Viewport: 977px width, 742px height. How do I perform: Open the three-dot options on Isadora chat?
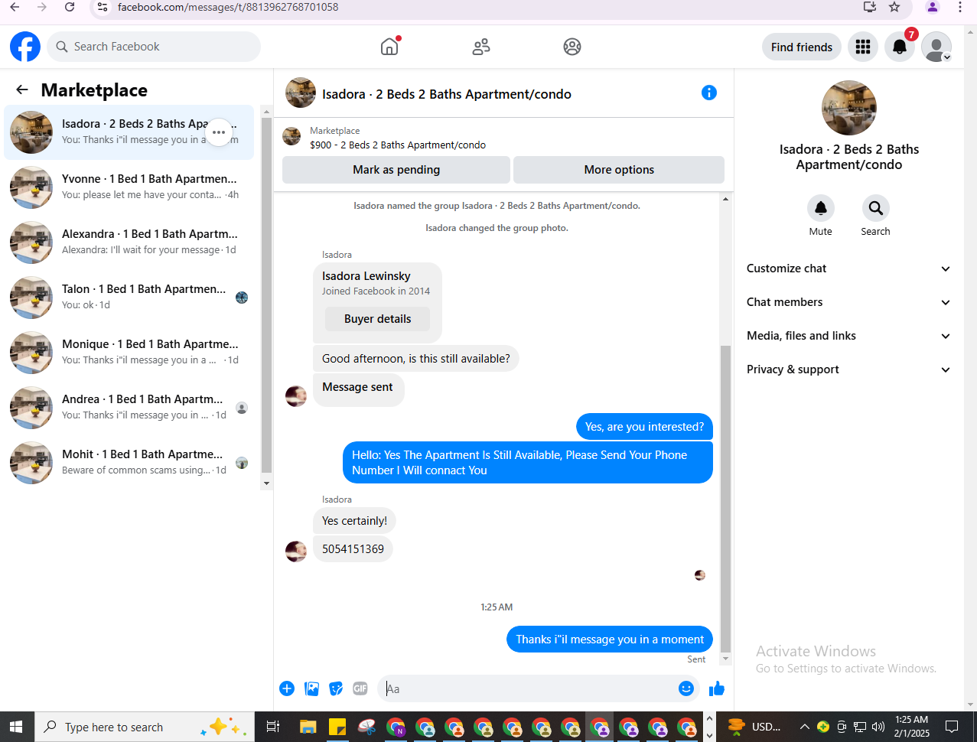coord(219,132)
